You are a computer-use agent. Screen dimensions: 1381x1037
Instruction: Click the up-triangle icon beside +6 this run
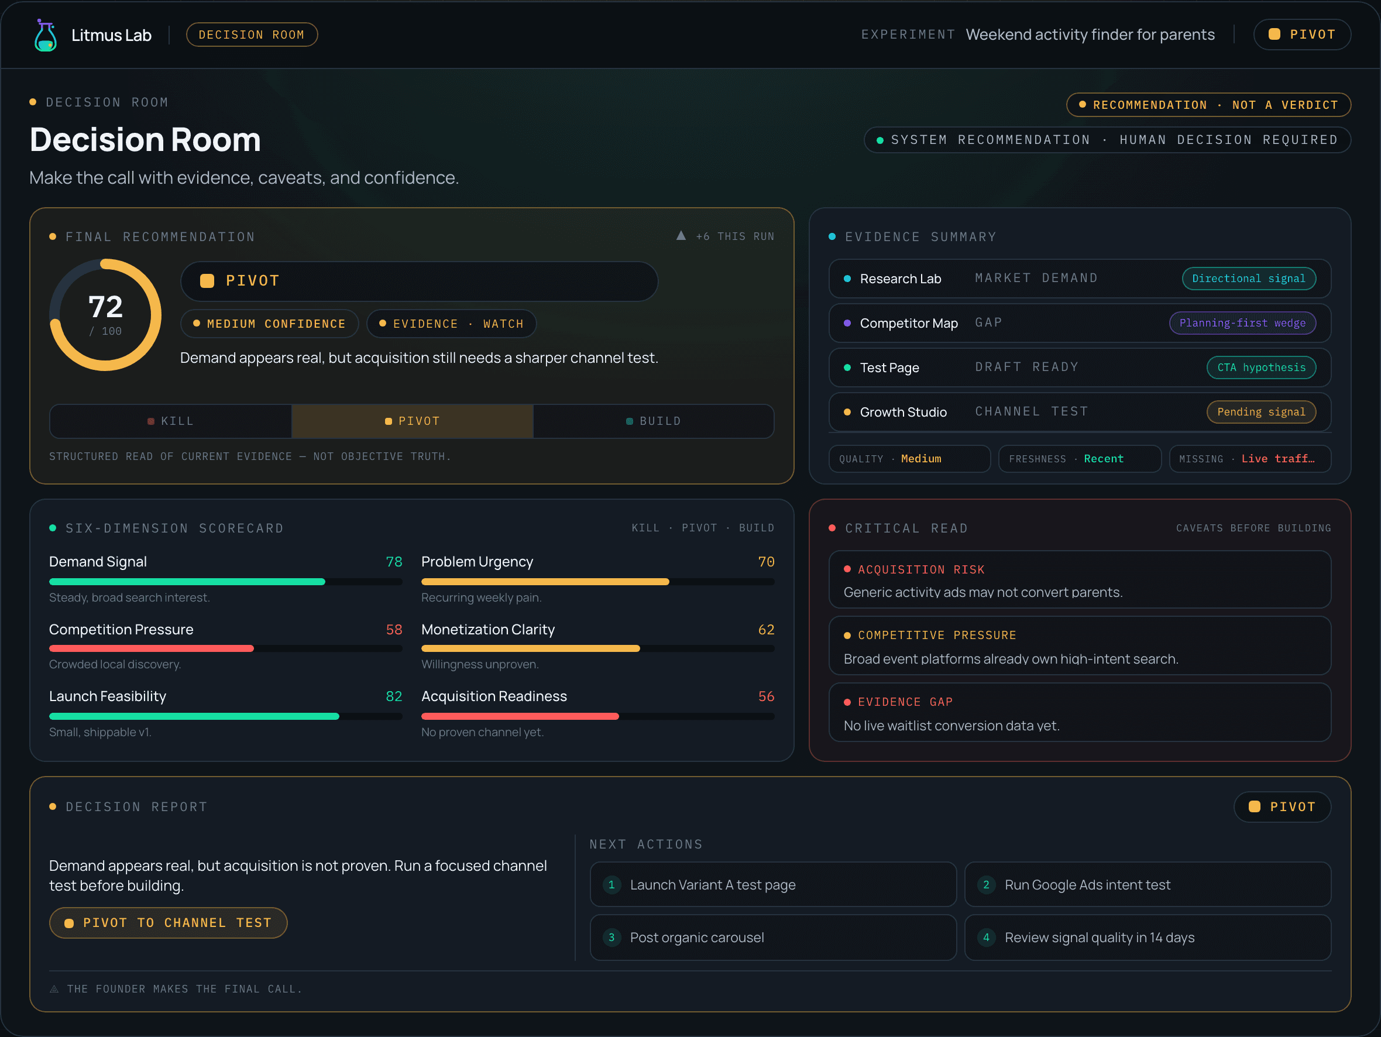click(681, 236)
